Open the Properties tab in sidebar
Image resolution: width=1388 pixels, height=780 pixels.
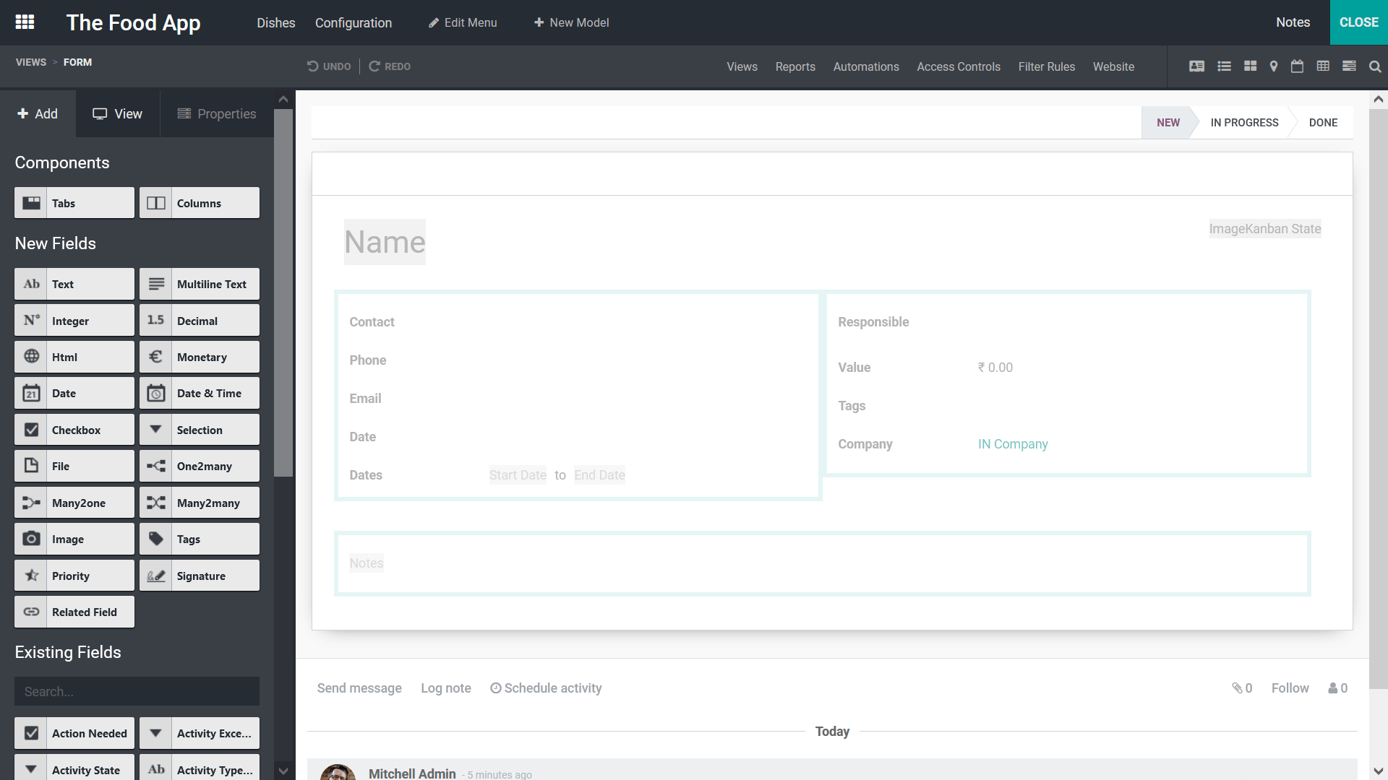(x=217, y=113)
